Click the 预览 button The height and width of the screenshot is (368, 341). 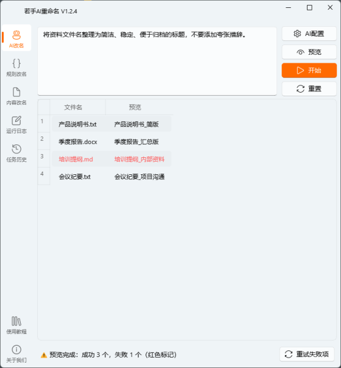(x=309, y=52)
